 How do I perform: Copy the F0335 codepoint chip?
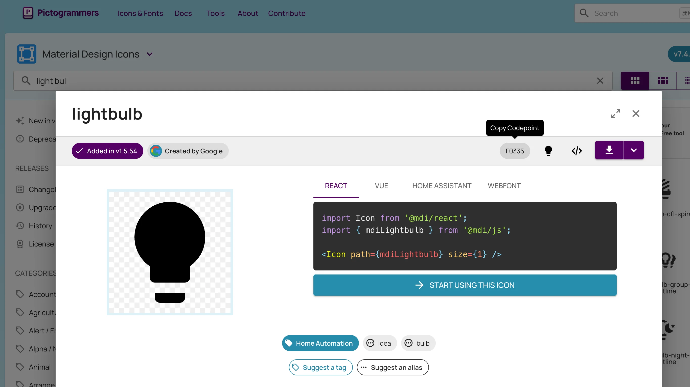515,151
